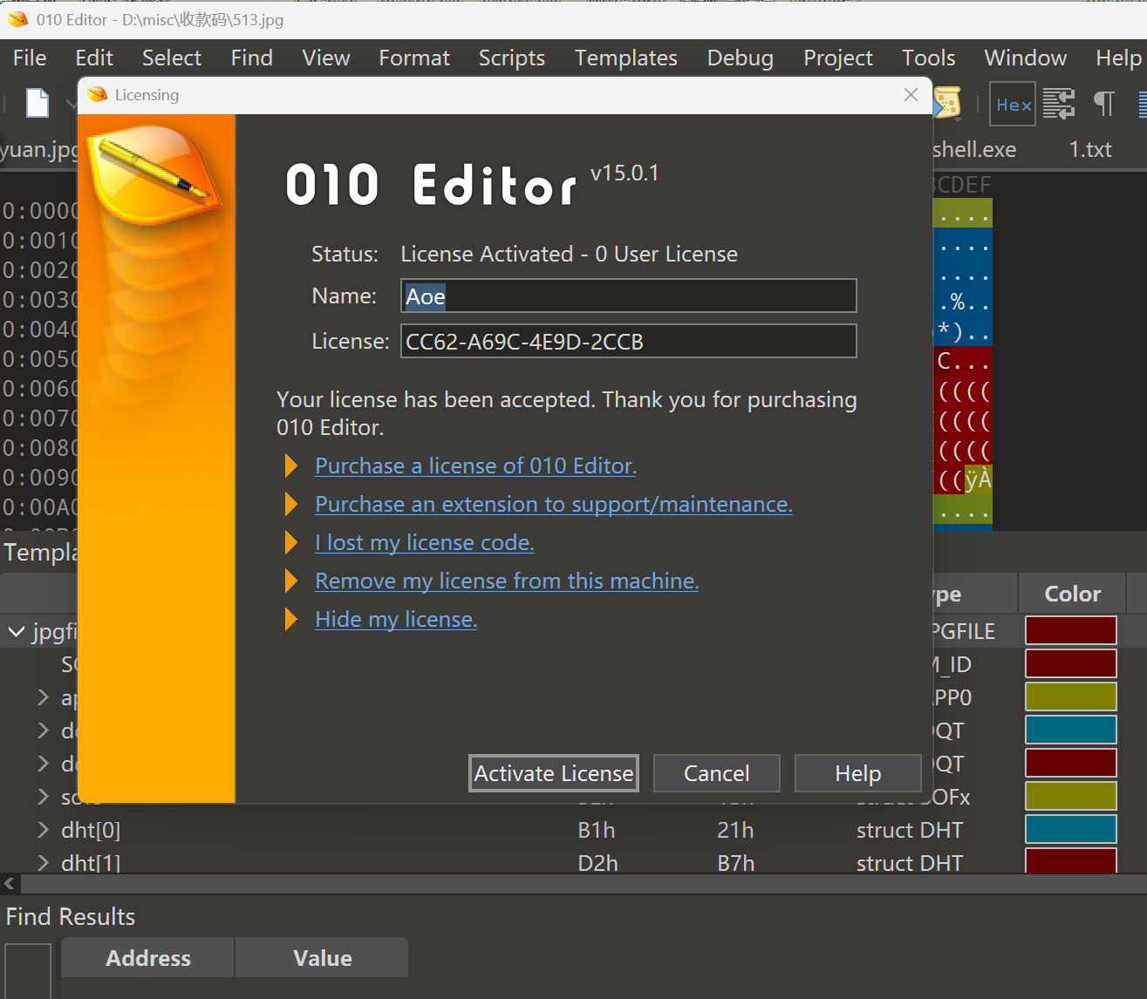Viewport: 1147px width, 999px height.
Task: Click the orange arrow beside Purchase a license
Action: [291, 466]
